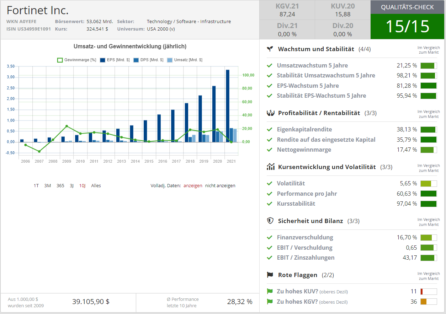Image resolution: width=446 pixels, height=314 pixels.
Task: Click the red comparison bar for Zu hohes KUV?
Action: tap(429, 292)
